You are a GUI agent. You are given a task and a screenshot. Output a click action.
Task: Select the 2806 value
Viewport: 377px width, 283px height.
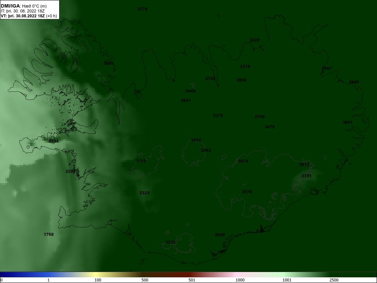point(241,80)
